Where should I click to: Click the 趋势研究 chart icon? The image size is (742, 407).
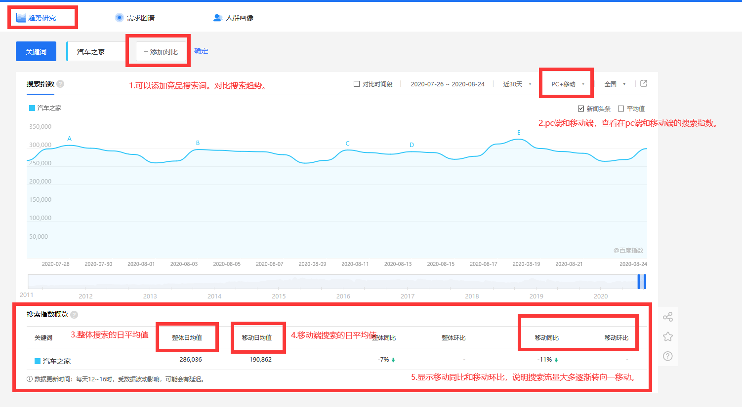[21, 18]
